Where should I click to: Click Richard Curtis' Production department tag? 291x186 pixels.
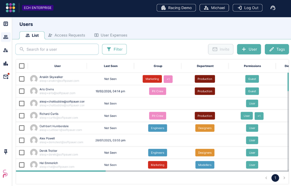click(x=205, y=116)
